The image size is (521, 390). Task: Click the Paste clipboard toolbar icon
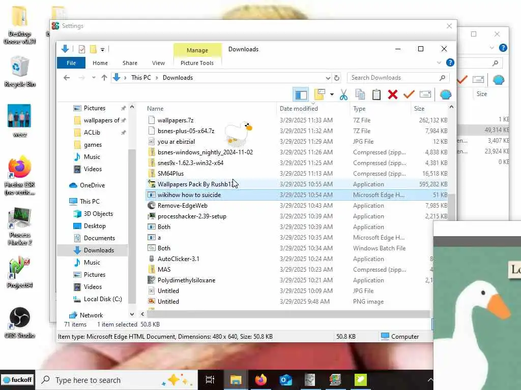pyautogui.click(x=376, y=95)
